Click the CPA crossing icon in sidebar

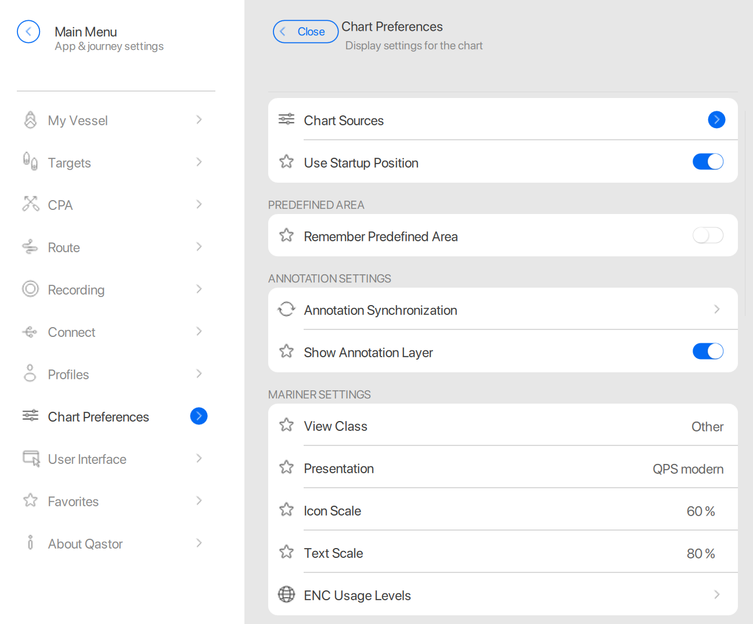[30, 204]
